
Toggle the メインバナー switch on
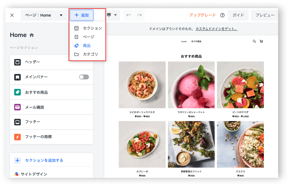point(84,77)
